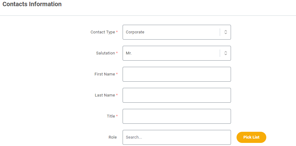This screenshot has width=296, height=146.
Task: Expand the Salutation combo box
Action: [177, 53]
